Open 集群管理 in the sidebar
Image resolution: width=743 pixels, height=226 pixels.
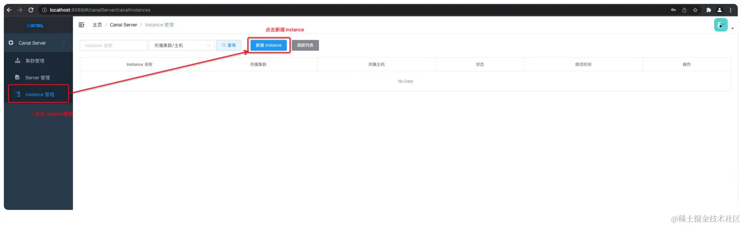tap(38, 61)
